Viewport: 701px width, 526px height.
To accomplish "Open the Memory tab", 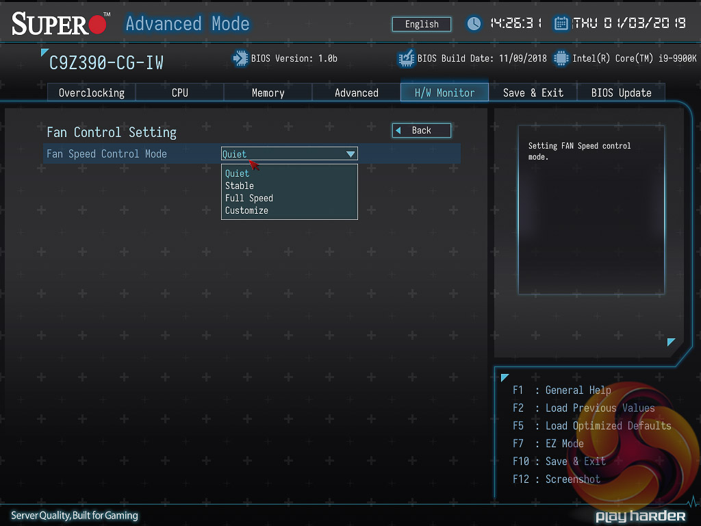I will click(x=268, y=92).
